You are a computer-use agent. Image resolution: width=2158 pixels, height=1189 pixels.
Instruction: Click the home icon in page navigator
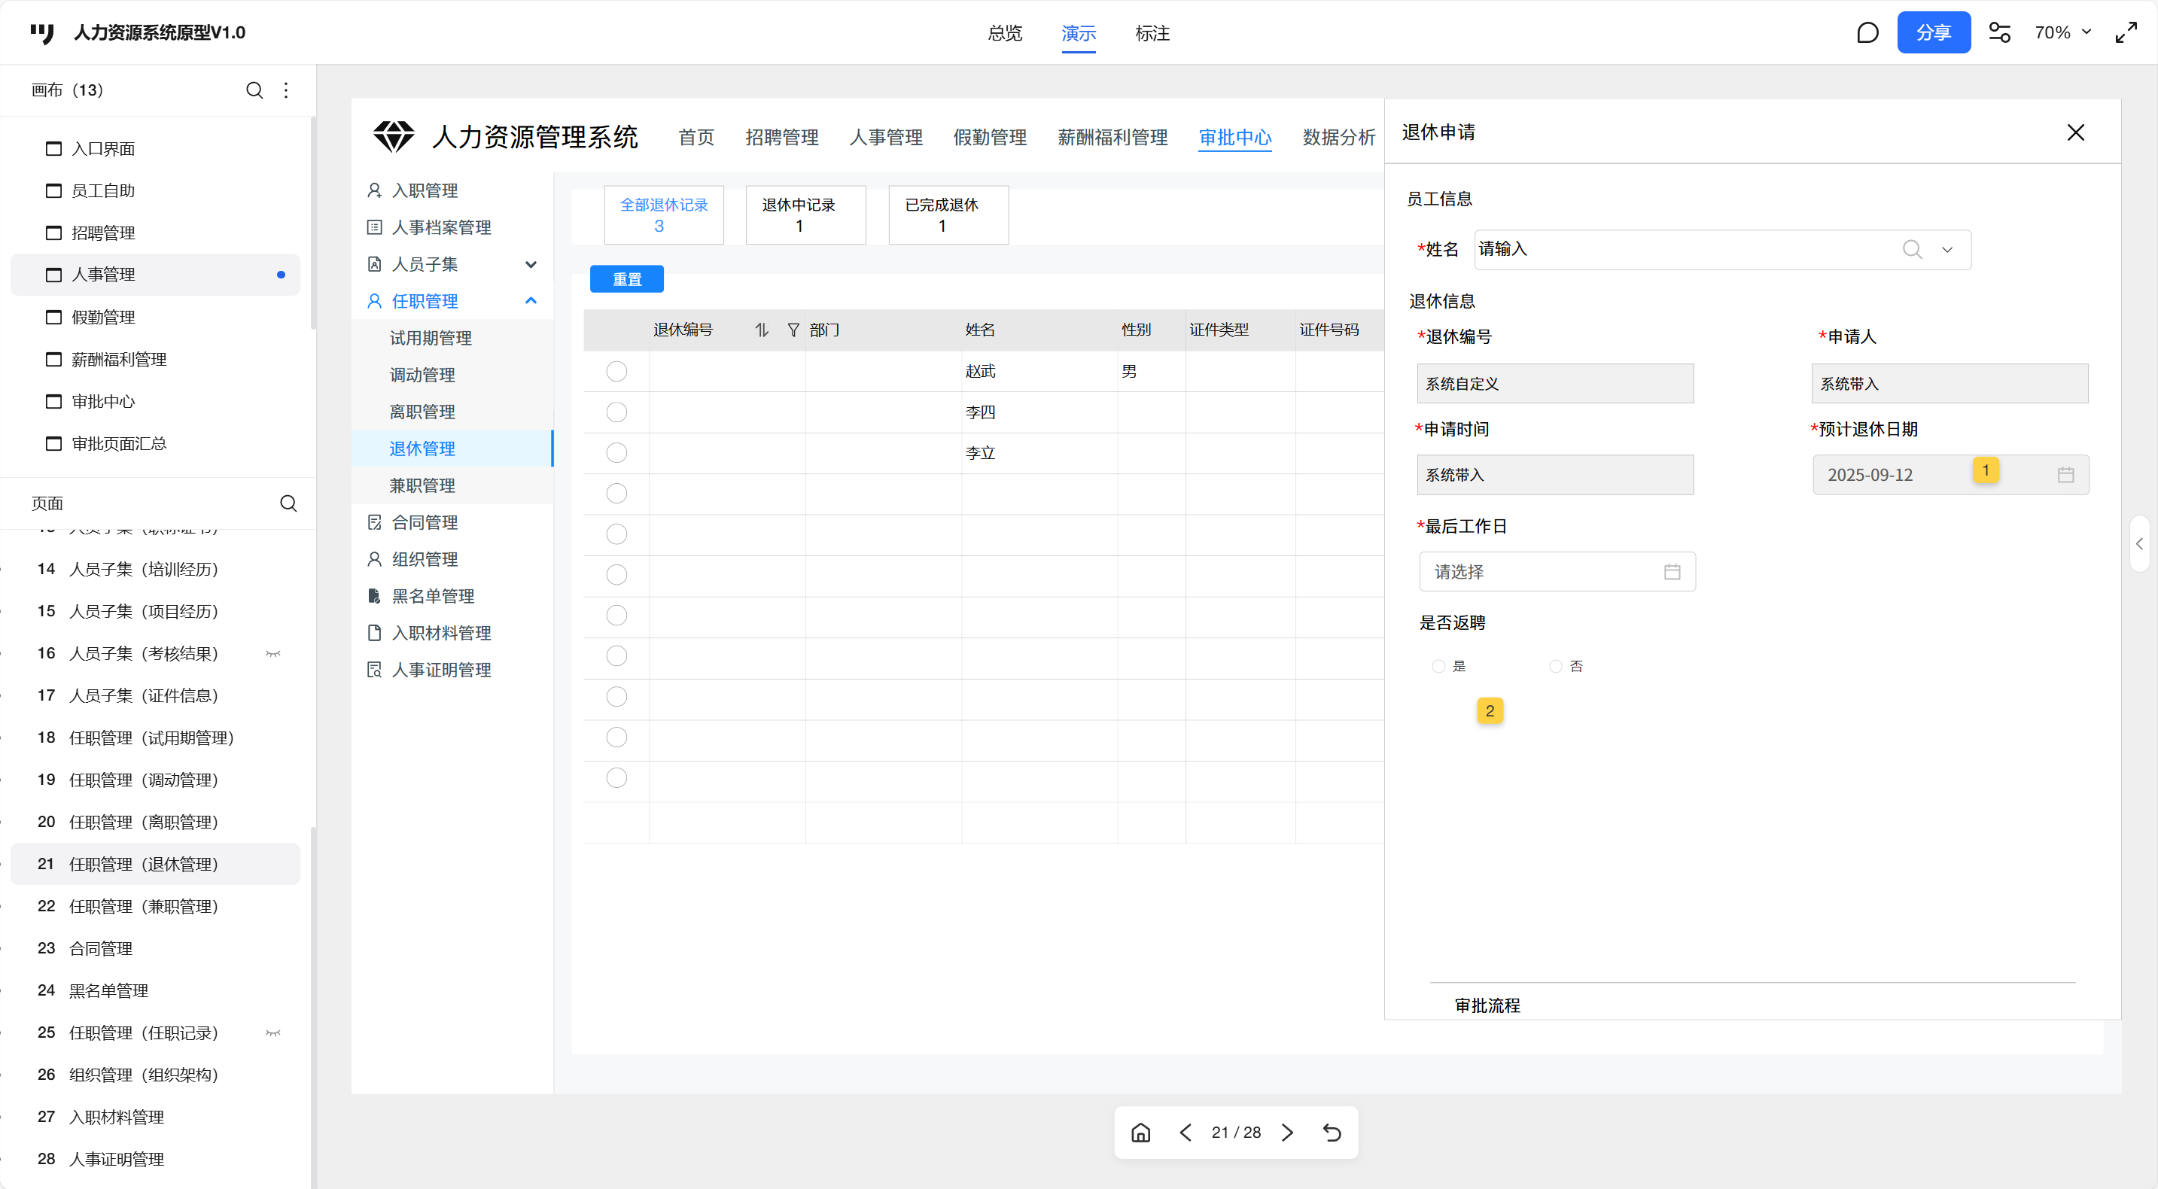pyautogui.click(x=1140, y=1132)
